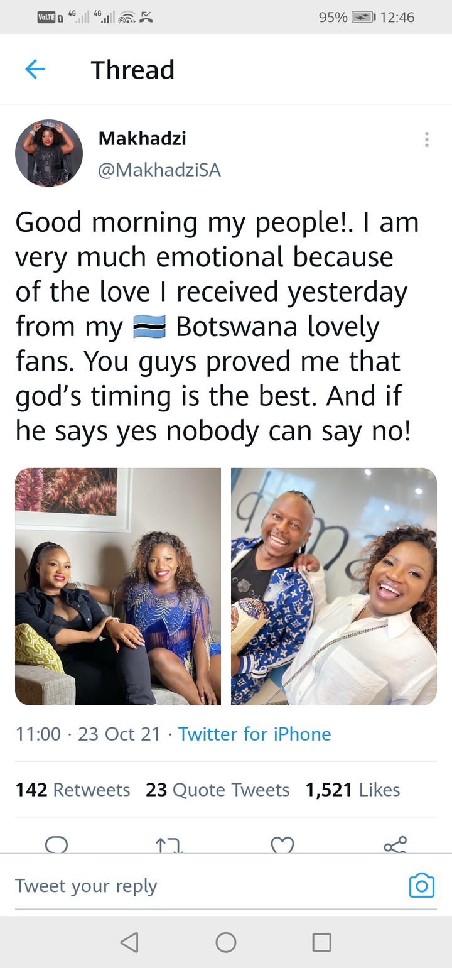Open camera icon in reply bar
452x968 pixels.
coord(421,885)
